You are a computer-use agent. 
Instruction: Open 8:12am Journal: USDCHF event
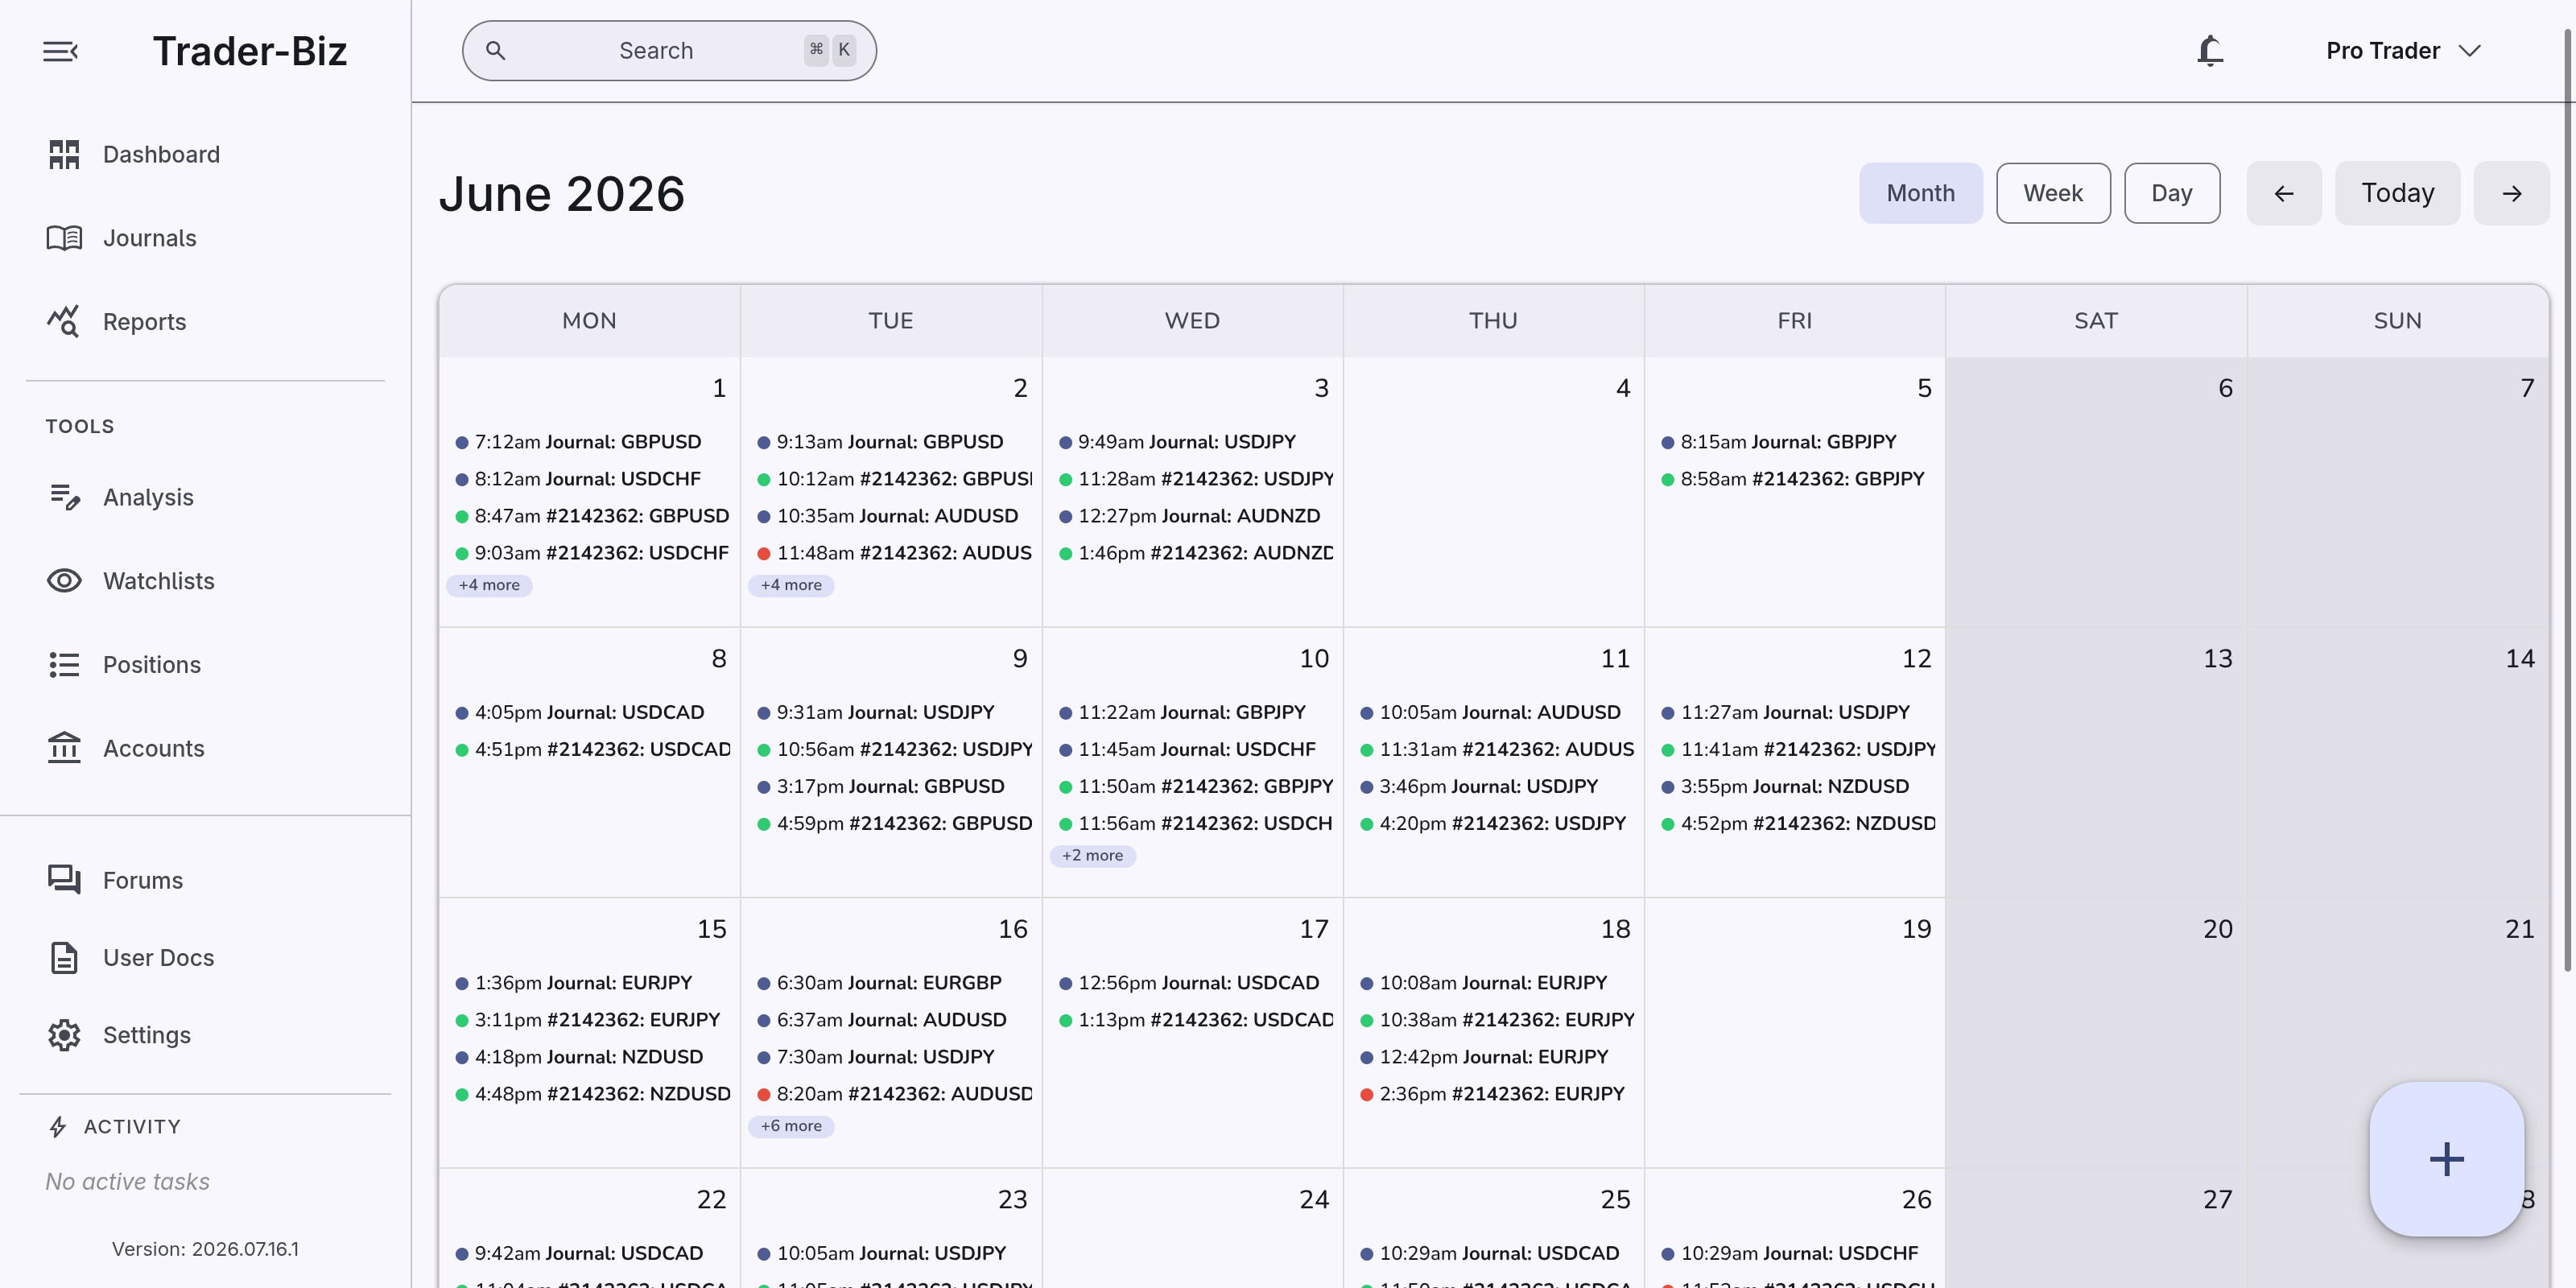coord(590,479)
